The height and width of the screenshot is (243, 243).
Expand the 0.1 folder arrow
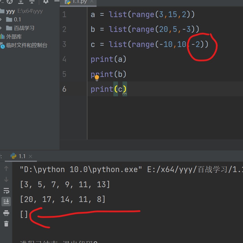1,20
